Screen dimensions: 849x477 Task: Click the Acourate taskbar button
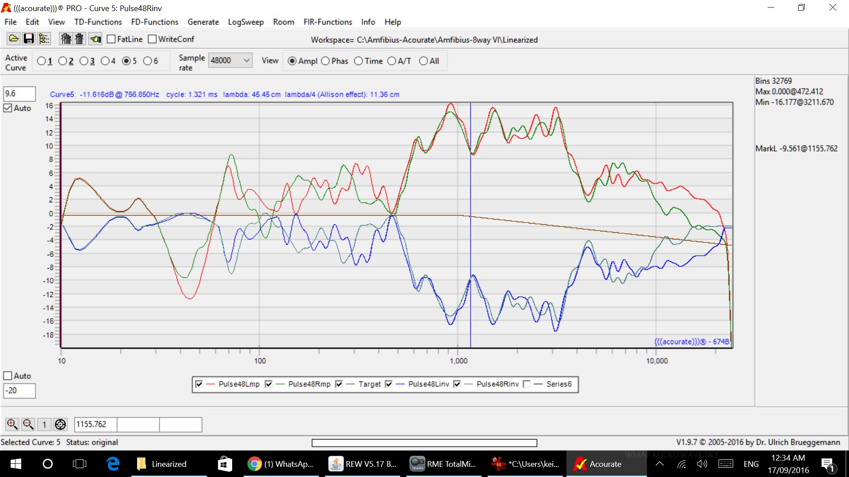click(x=606, y=464)
